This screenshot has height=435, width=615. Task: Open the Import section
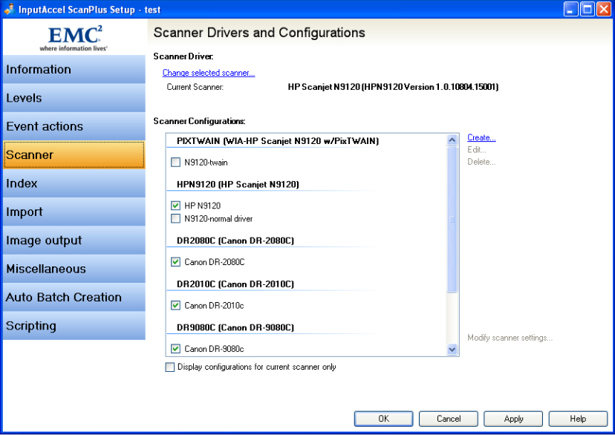(74, 212)
